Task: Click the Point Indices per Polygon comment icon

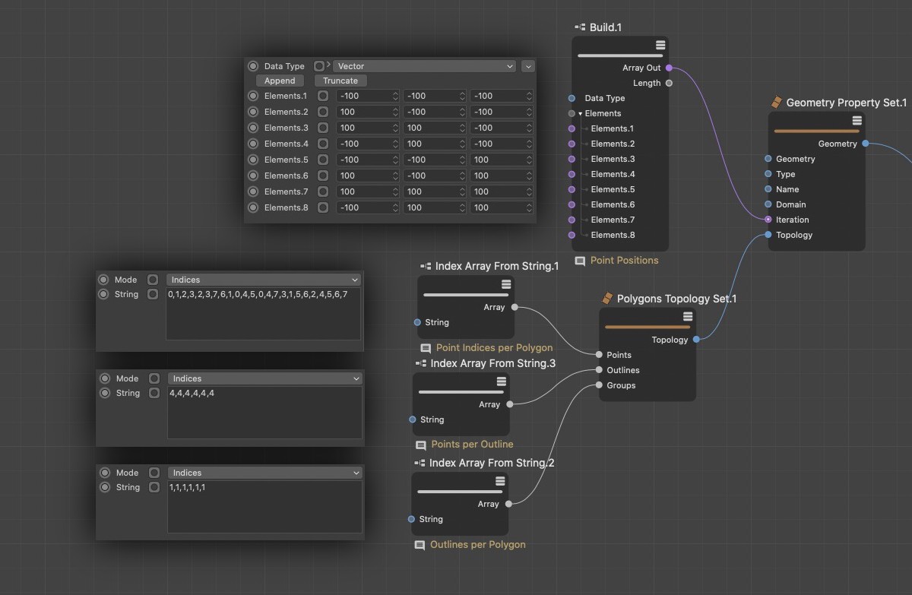Action: [426, 348]
